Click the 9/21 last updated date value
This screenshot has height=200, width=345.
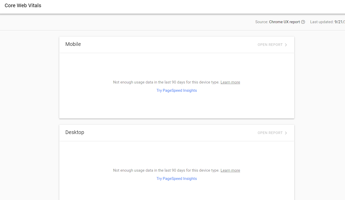340,22
